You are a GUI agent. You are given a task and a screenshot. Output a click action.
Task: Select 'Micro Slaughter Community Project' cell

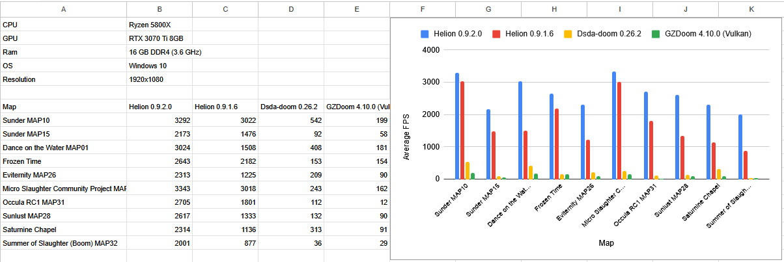click(63, 188)
